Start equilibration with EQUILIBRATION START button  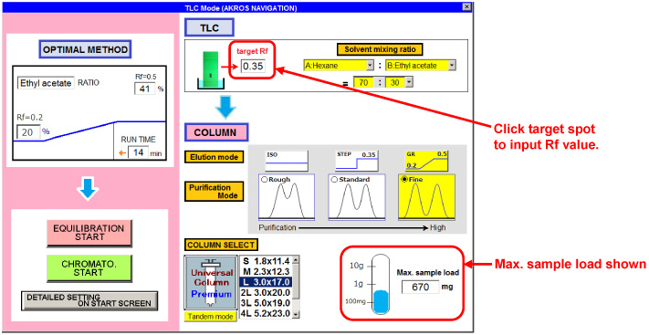(x=89, y=233)
